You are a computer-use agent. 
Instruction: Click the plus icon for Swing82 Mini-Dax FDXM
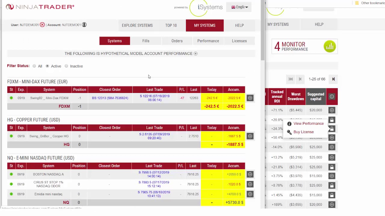pos(250,98)
